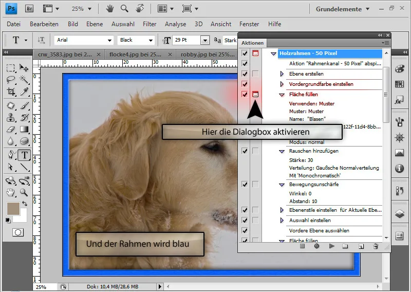Select the Brush tool
The image size is (411, 292).
coord(24,105)
